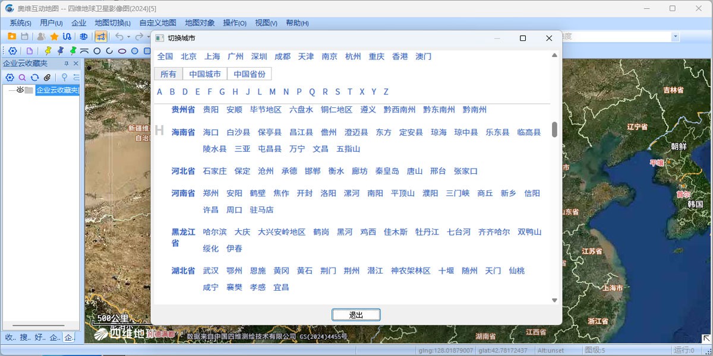This screenshot has width=713, height=356.
Task: Click the magnifier search icon in favorites panel
Action: click(22, 78)
